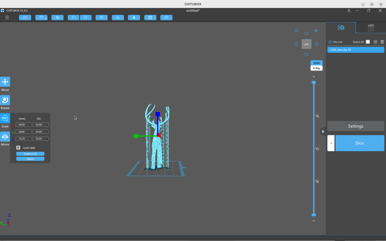Check the Select All checkbox
The height and width of the screenshot is (241, 386).
(368, 42)
